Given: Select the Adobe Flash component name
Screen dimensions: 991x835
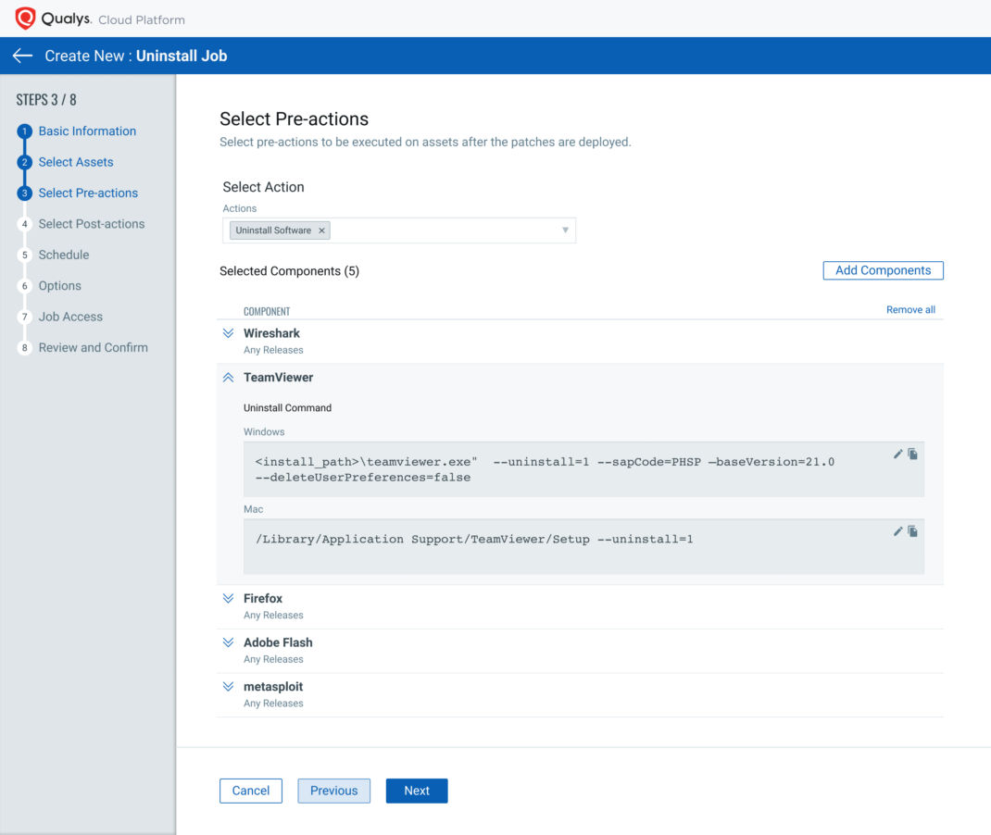Looking at the screenshot, I should (278, 642).
